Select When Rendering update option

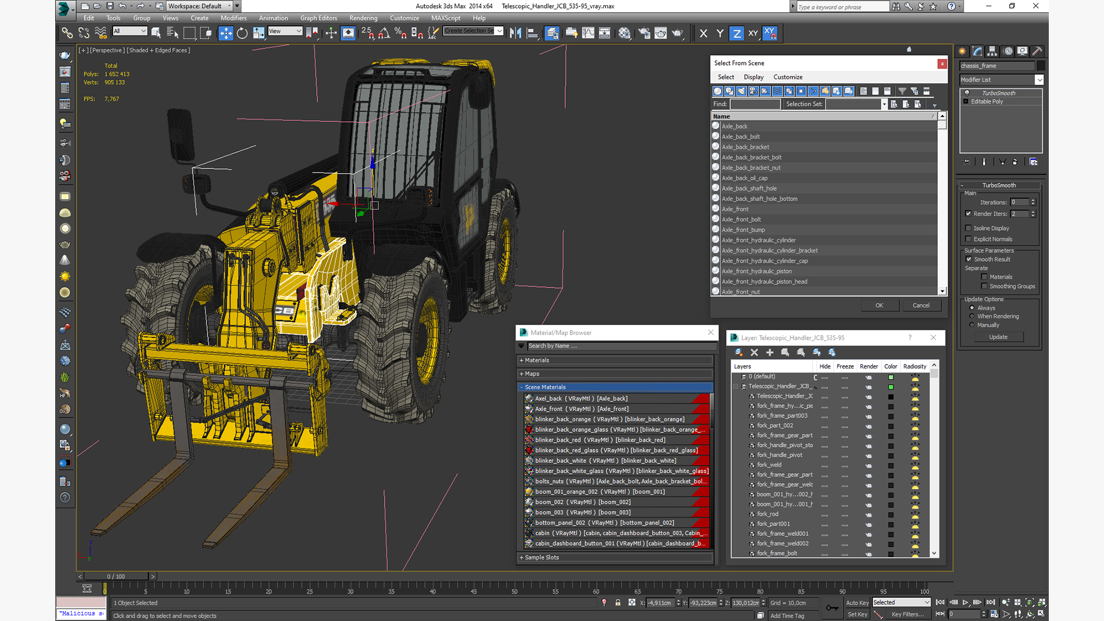point(972,316)
